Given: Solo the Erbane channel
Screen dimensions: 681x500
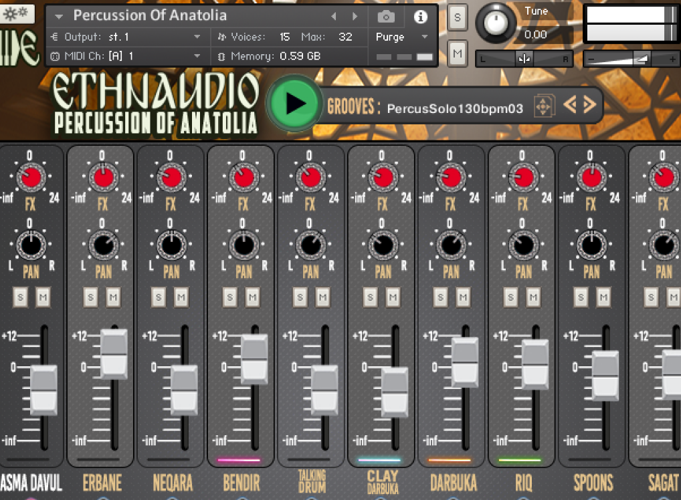Looking at the screenshot, I should [91, 297].
